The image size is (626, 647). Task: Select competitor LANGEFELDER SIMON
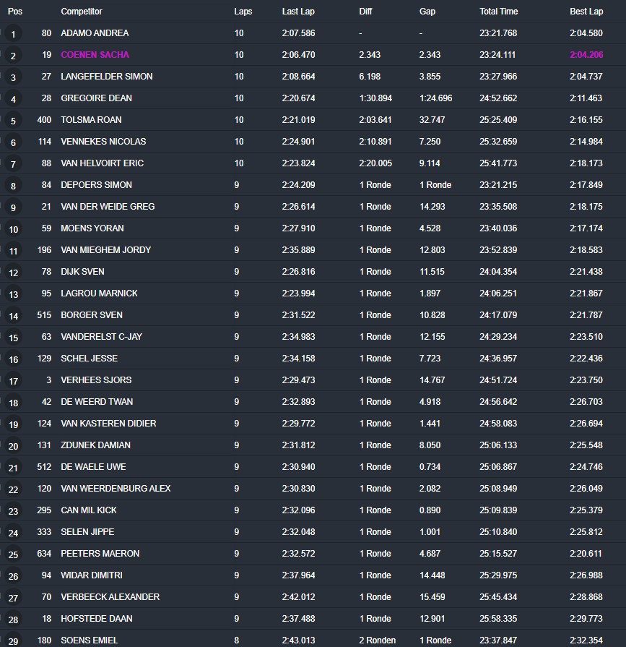click(x=107, y=77)
